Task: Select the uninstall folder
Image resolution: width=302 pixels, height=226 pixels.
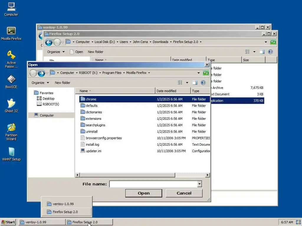Action: [x=144, y=132]
